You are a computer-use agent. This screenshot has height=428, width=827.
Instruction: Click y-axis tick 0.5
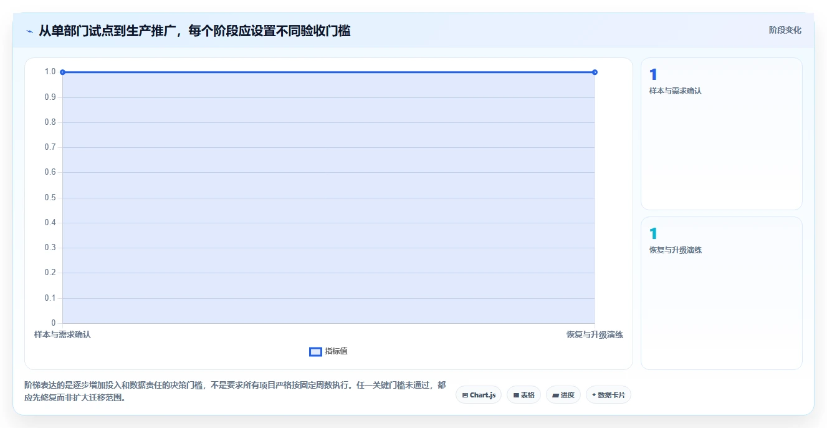pyautogui.click(x=50, y=198)
